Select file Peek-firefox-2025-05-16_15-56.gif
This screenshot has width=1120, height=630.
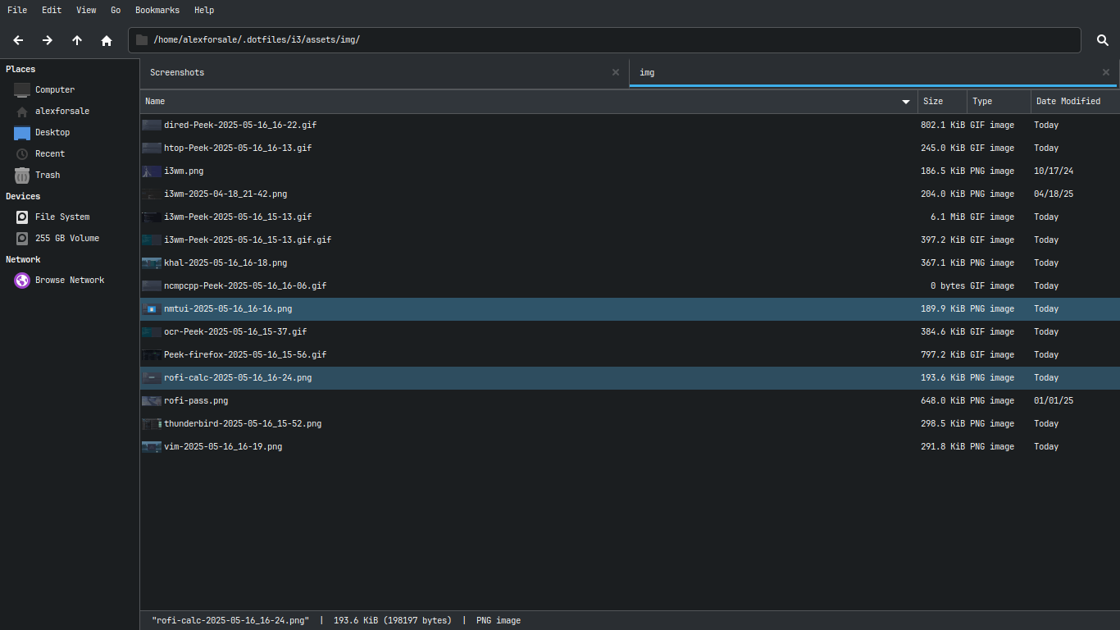[x=630, y=354]
